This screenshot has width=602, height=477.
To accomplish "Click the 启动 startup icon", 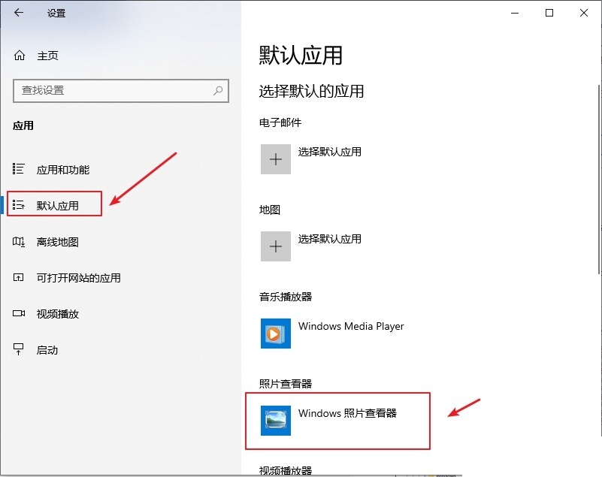I will point(19,349).
